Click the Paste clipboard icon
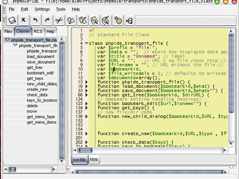 point(82,20)
